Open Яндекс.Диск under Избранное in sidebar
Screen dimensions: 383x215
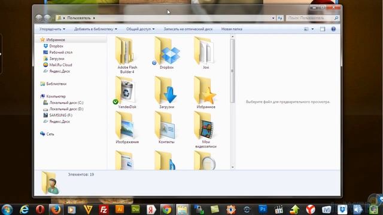point(59,72)
